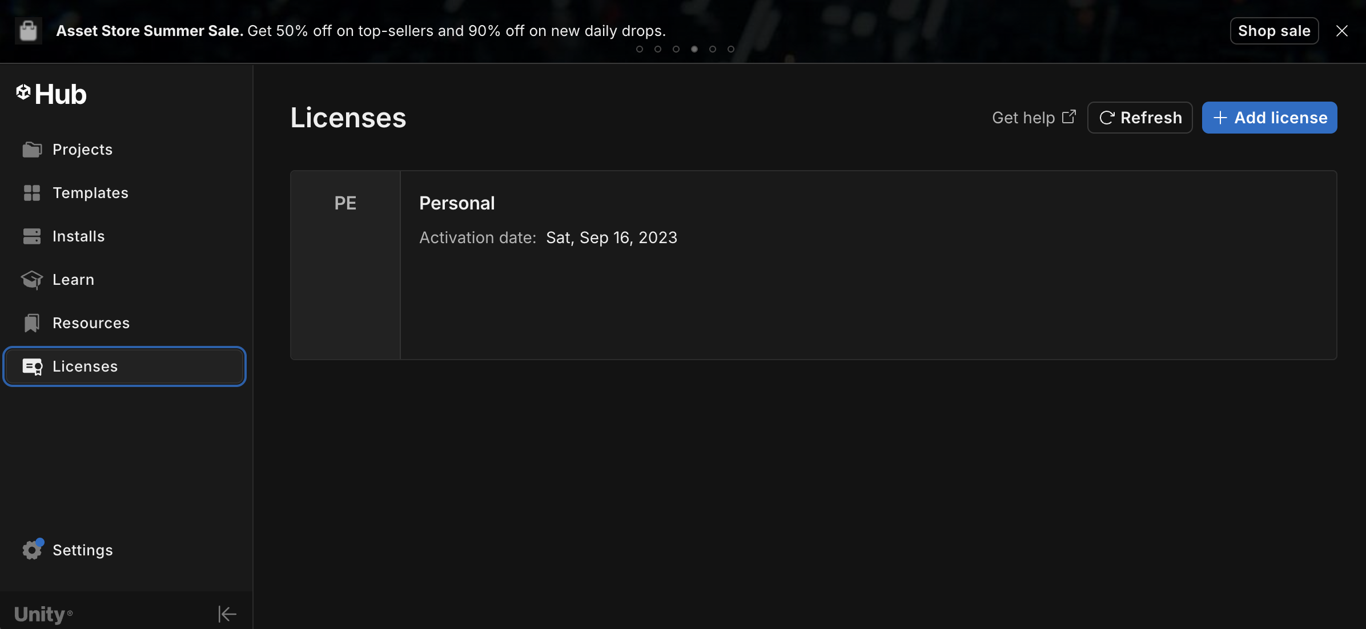Click the Add license button
The image size is (1366, 629).
coord(1269,118)
